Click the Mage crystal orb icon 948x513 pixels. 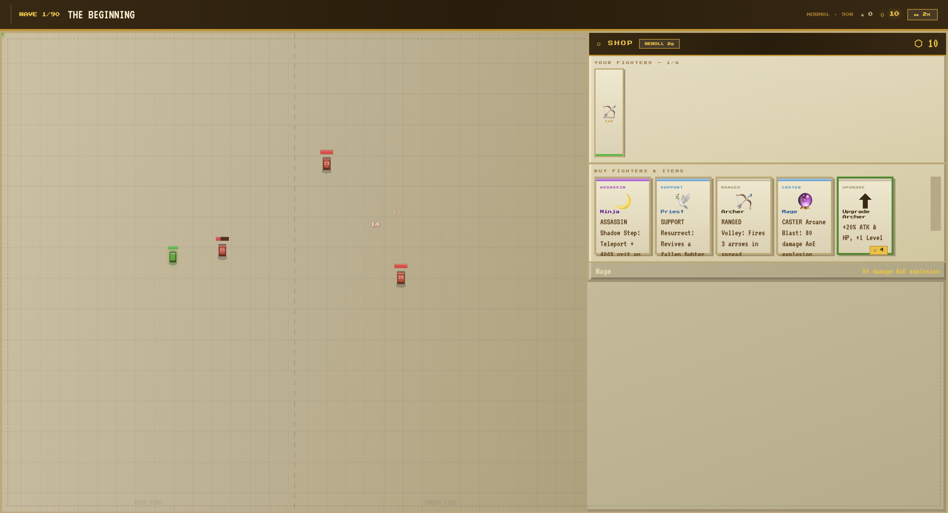(805, 201)
